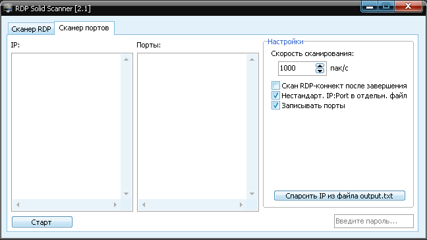The width and height of the screenshot is (427, 240).
Task: Click inside the IP list text area
Action: tap(67, 127)
